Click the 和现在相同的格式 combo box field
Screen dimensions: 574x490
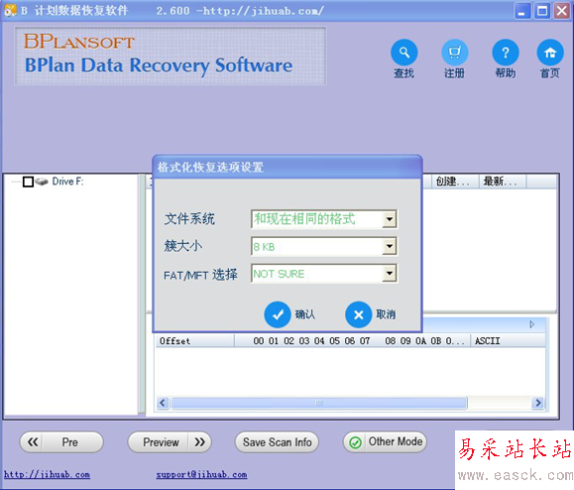324,219
